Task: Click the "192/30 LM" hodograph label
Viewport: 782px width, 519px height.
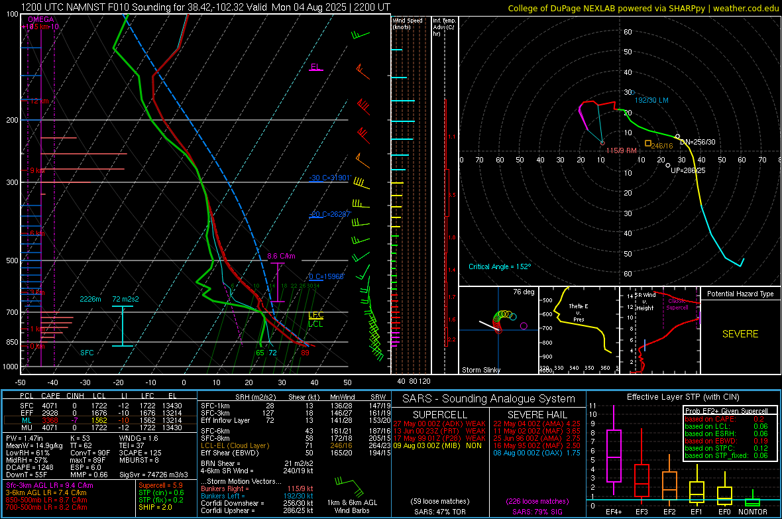Action: pos(651,100)
